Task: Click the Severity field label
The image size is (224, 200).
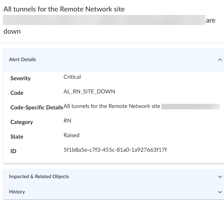Action: tap(20, 78)
